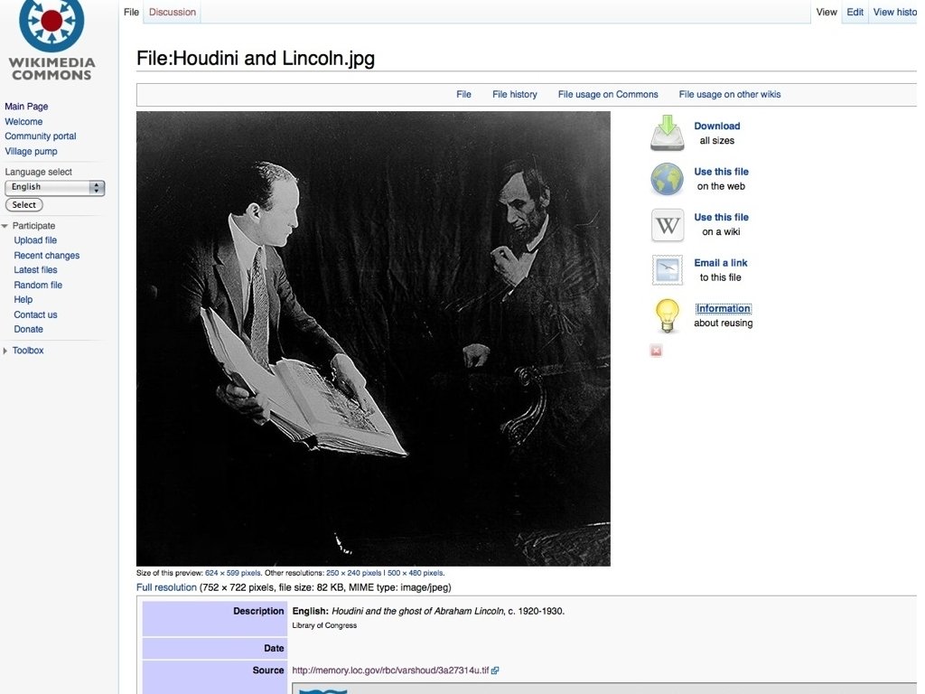Screen dimensions: 925x694
Task: Click Upload file in the sidebar
Action: pos(35,240)
